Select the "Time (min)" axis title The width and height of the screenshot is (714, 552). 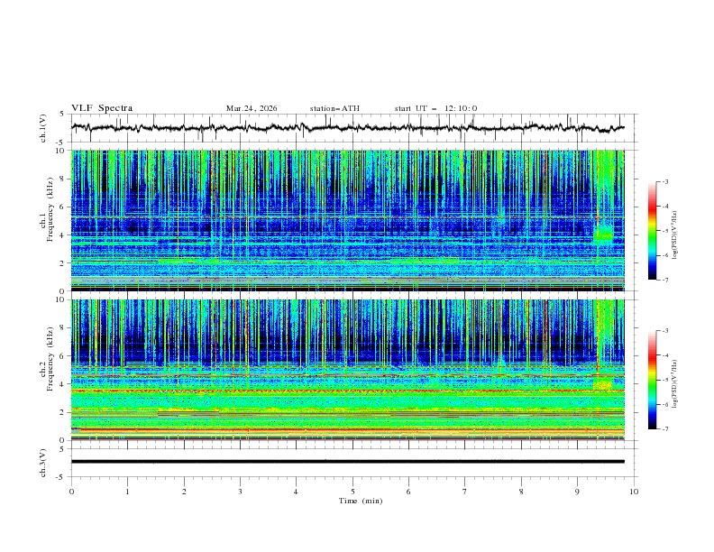[361, 501]
